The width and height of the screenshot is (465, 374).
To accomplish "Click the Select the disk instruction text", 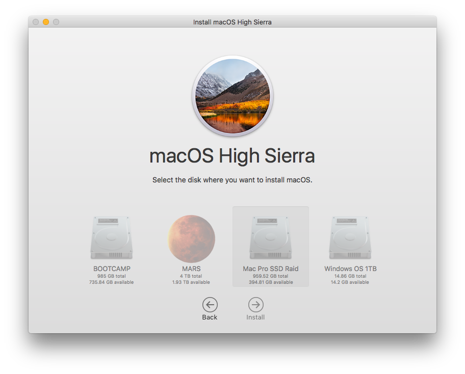I will (x=232, y=180).
